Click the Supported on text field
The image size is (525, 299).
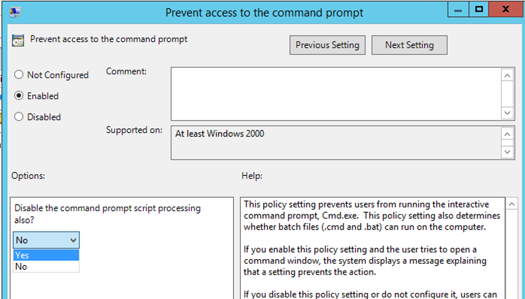coord(336,143)
